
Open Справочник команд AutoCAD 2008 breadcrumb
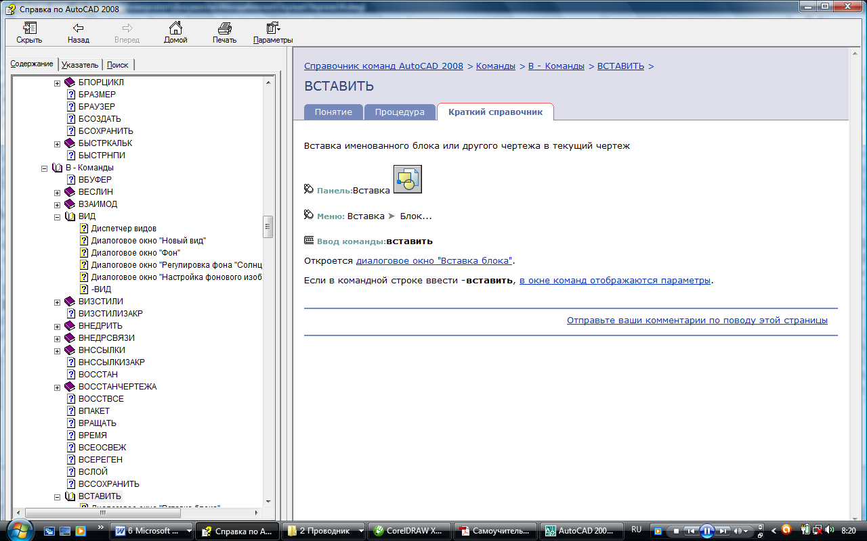coord(383,66)
